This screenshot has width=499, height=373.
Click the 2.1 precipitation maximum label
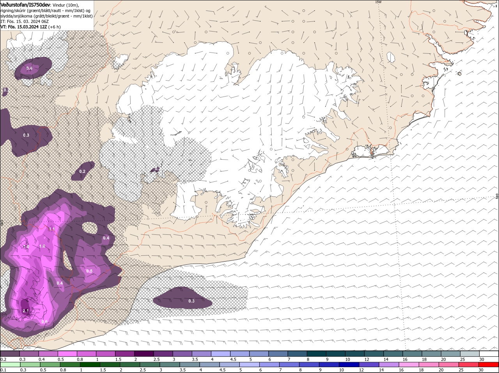(26, 311)
